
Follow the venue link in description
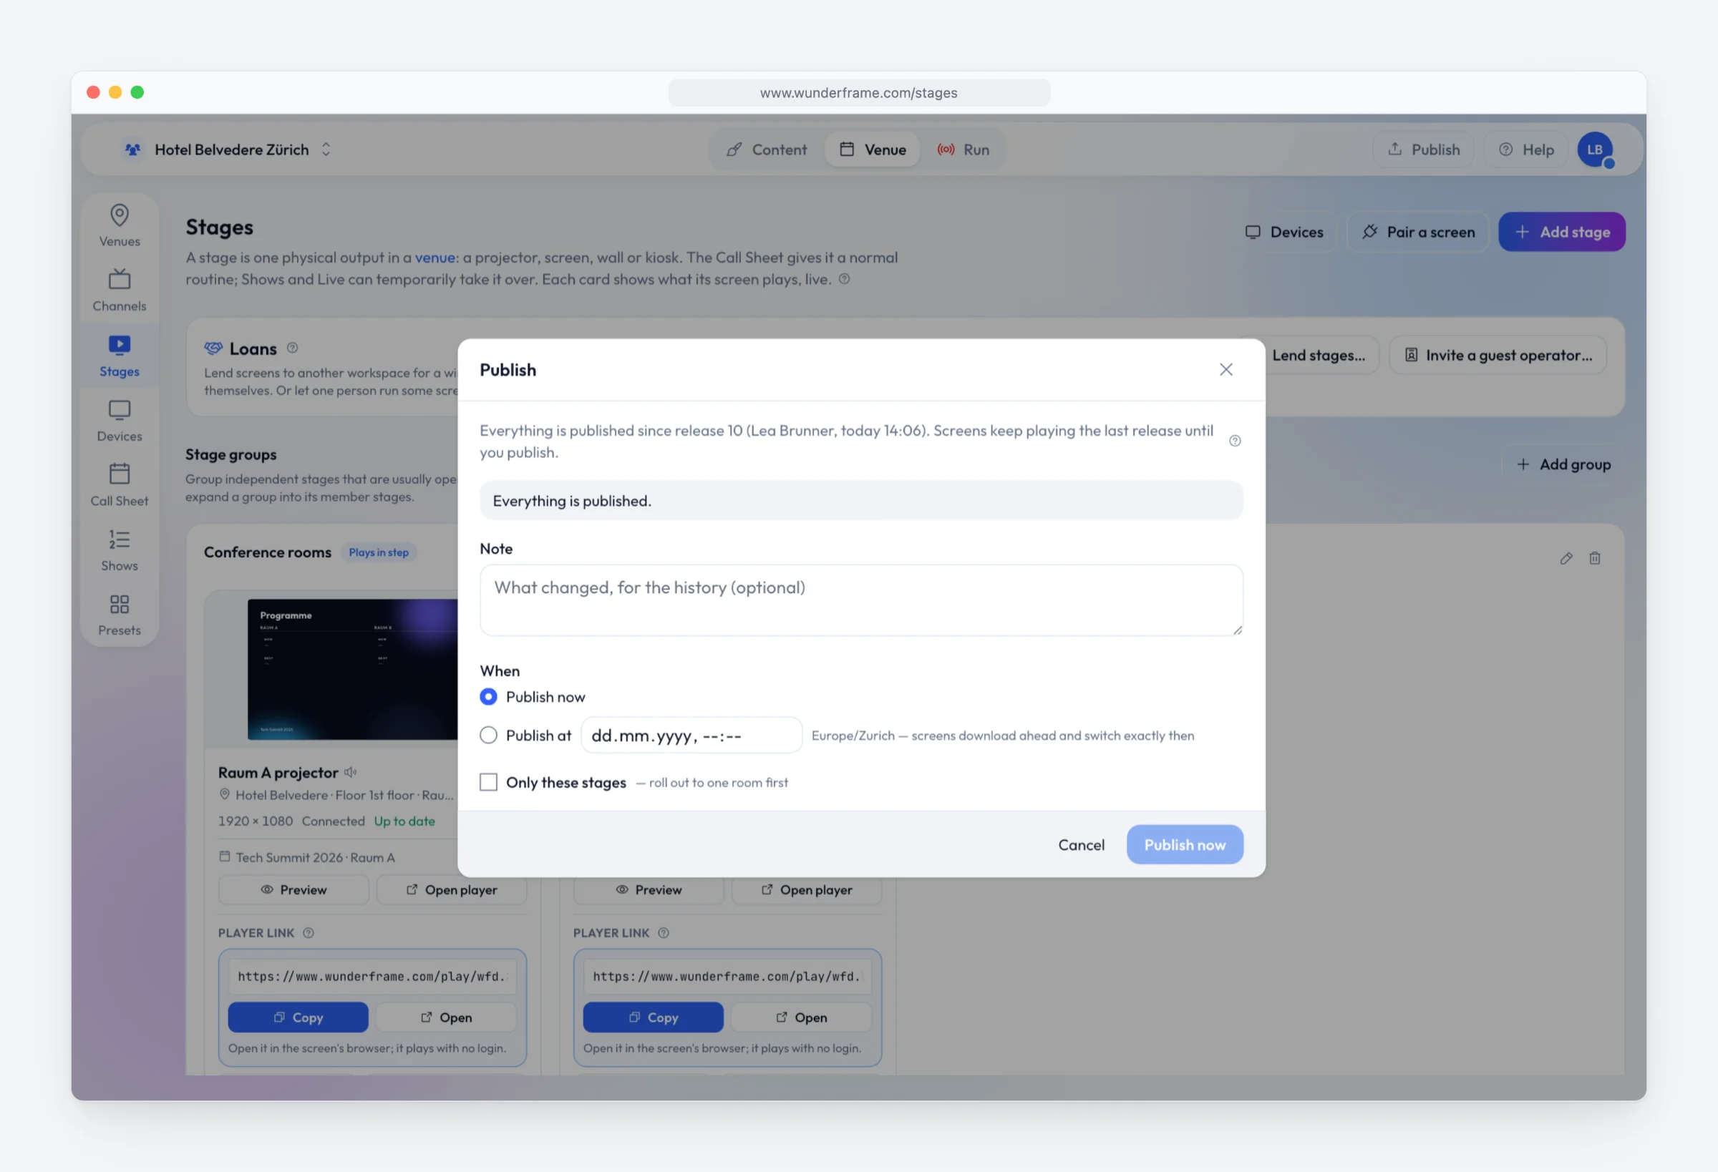coord(434,257)
